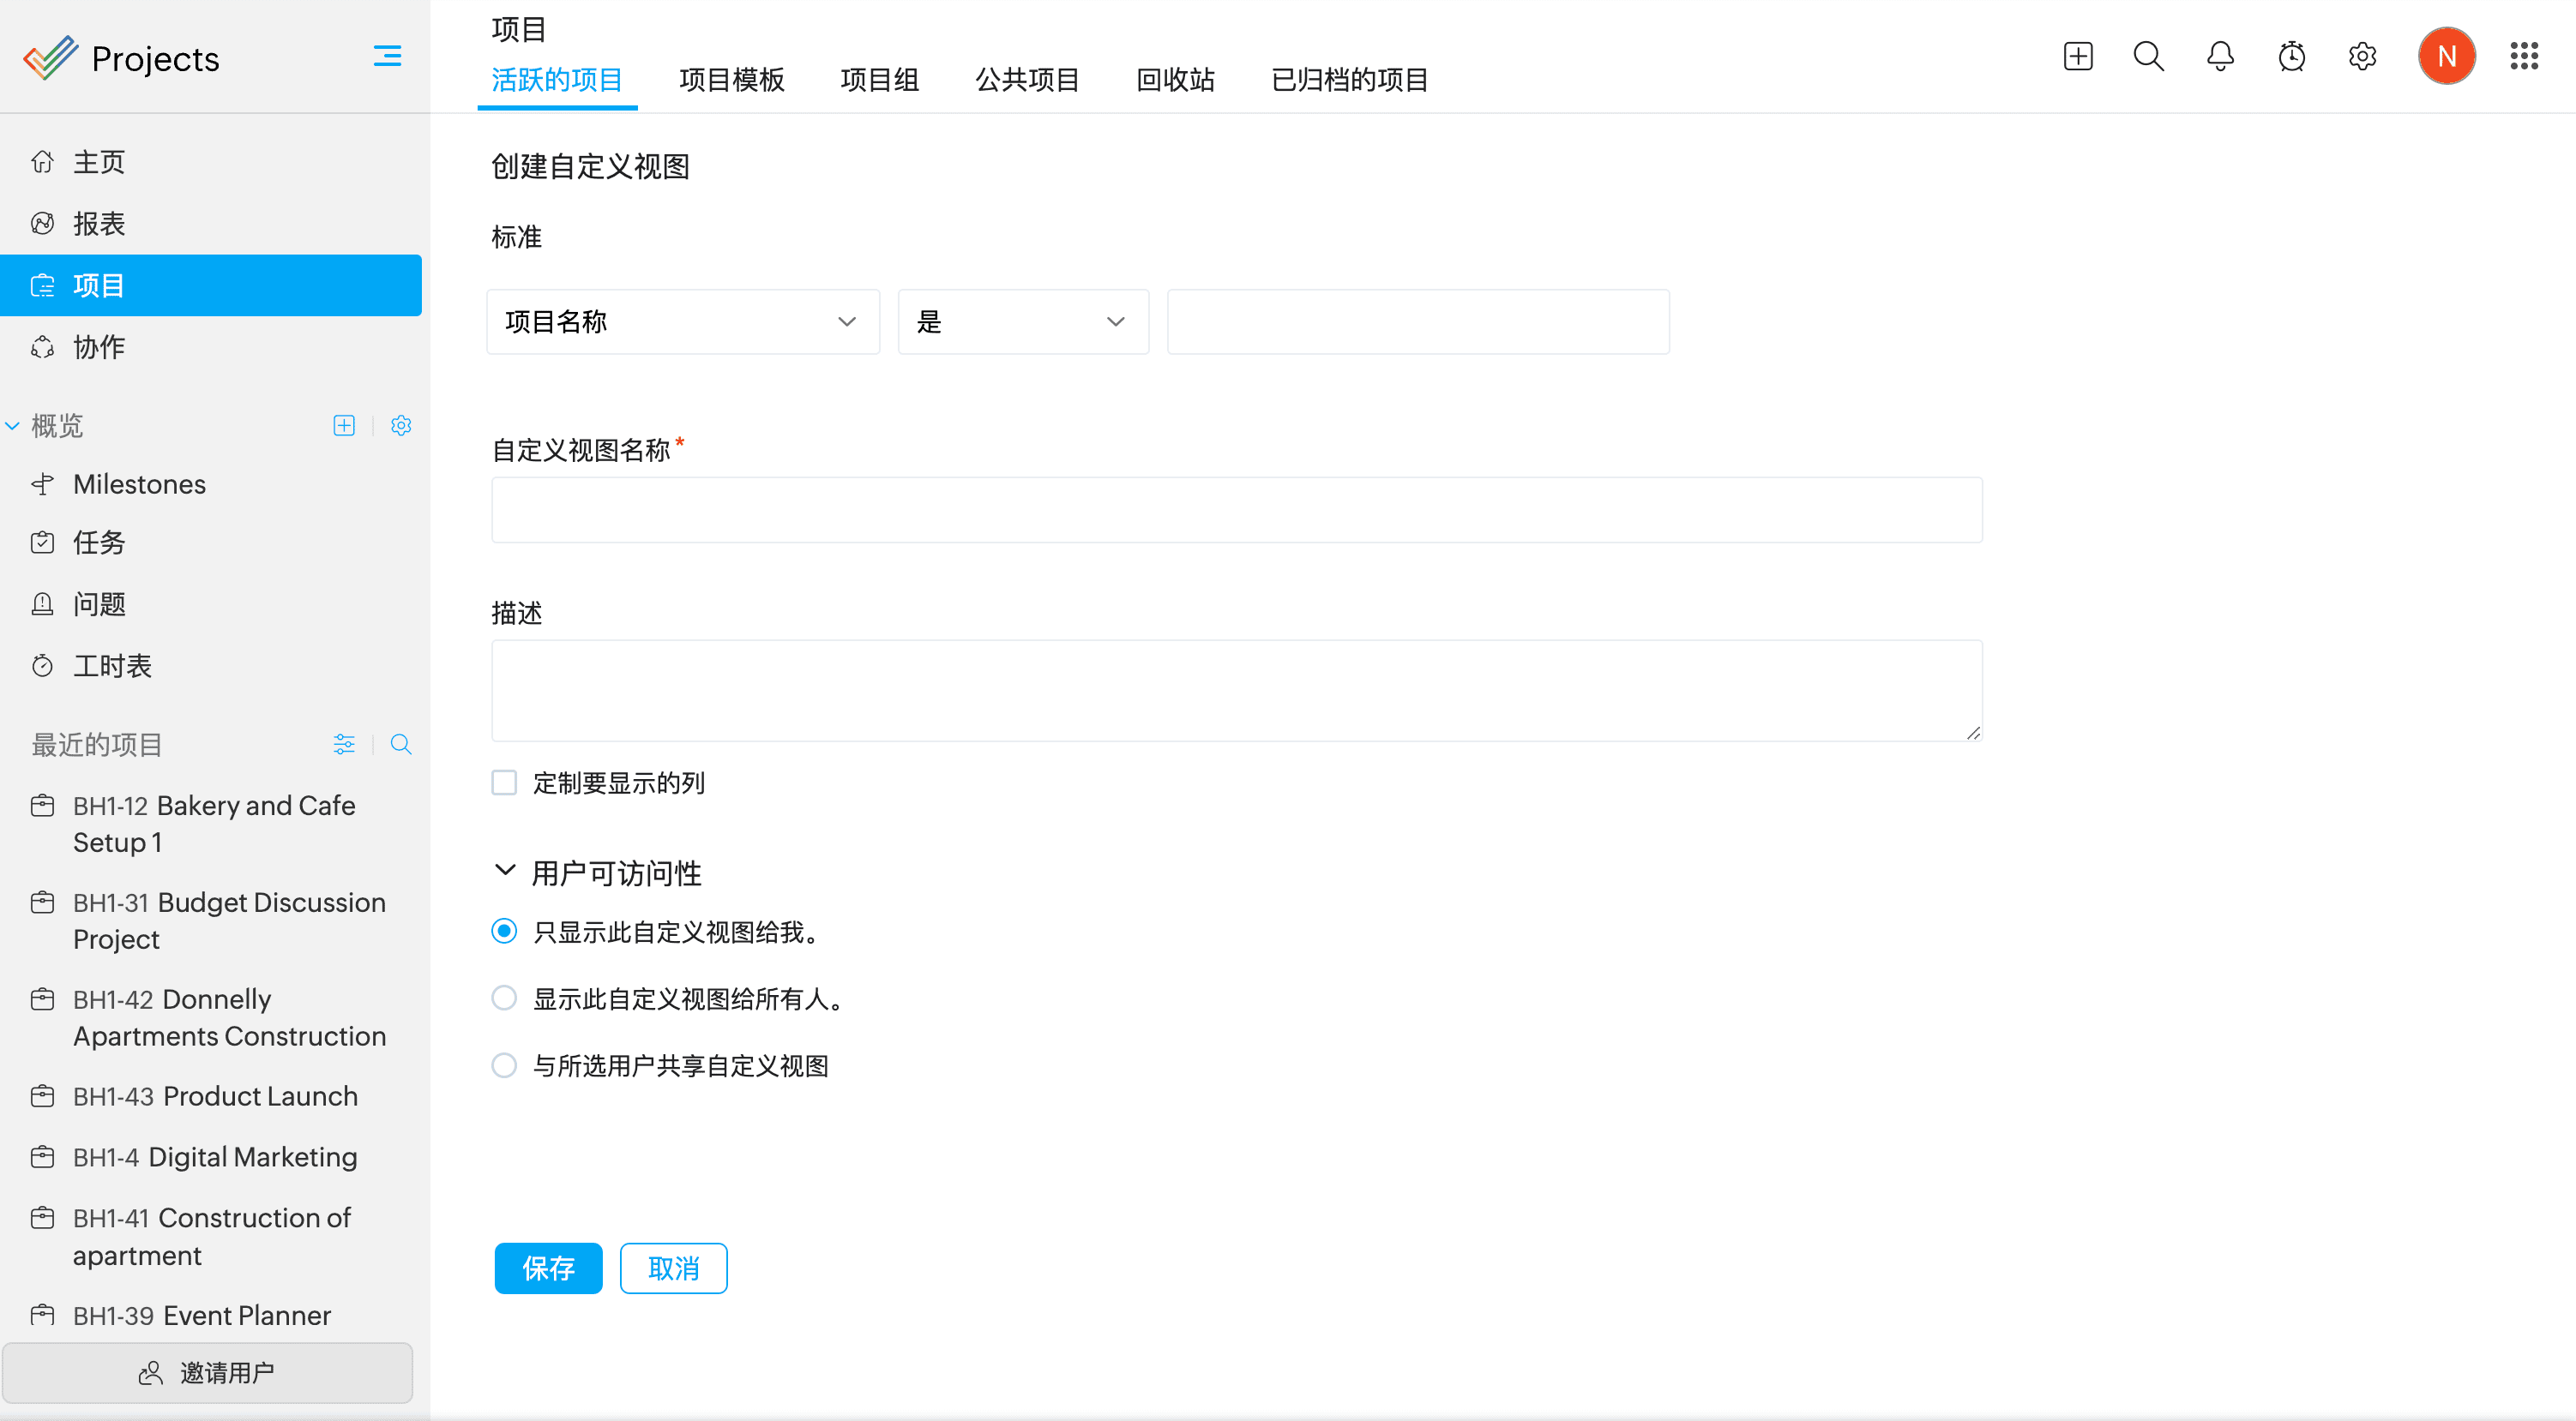Switch to the 项目模板 tab
This screenshot has width=2576, height=1421.
coord(731,80)
